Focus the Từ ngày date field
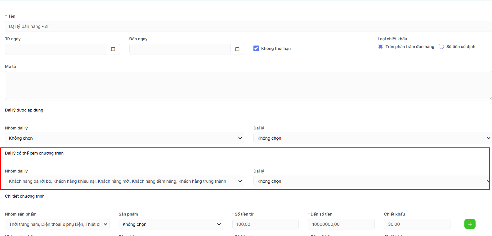The image size is (492, 236). [x=56, y=49]
